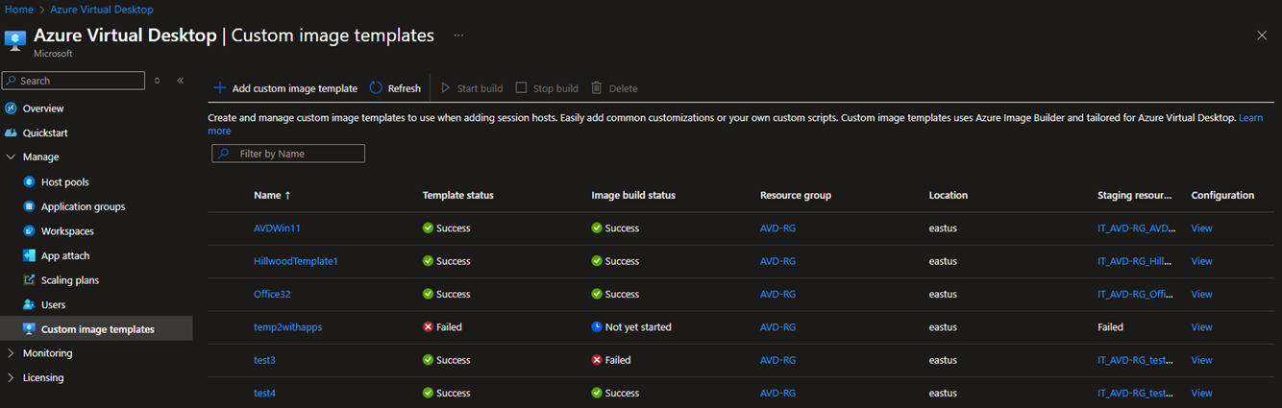Collapse the sidebar with double chevron
This screenshot has width=1282, height=408.
pos(181,81)
